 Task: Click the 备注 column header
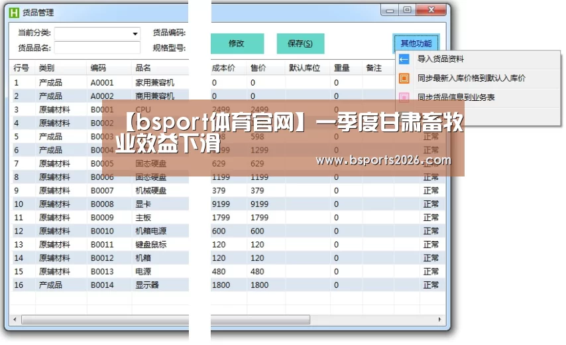[374, 68]
